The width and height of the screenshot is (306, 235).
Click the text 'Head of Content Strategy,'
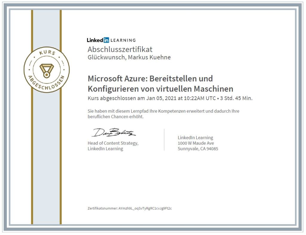pyautogui.click(x=113, y=143)
